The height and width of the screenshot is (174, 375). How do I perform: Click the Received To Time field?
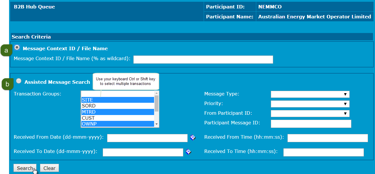[323, 152]
